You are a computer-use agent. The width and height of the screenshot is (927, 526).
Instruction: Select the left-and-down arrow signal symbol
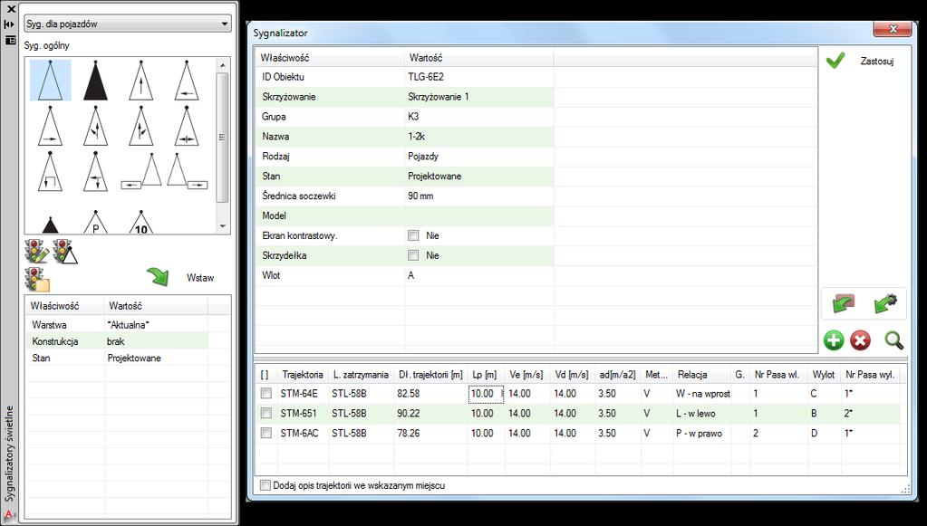pyautogui.click(x=96, y=171)
